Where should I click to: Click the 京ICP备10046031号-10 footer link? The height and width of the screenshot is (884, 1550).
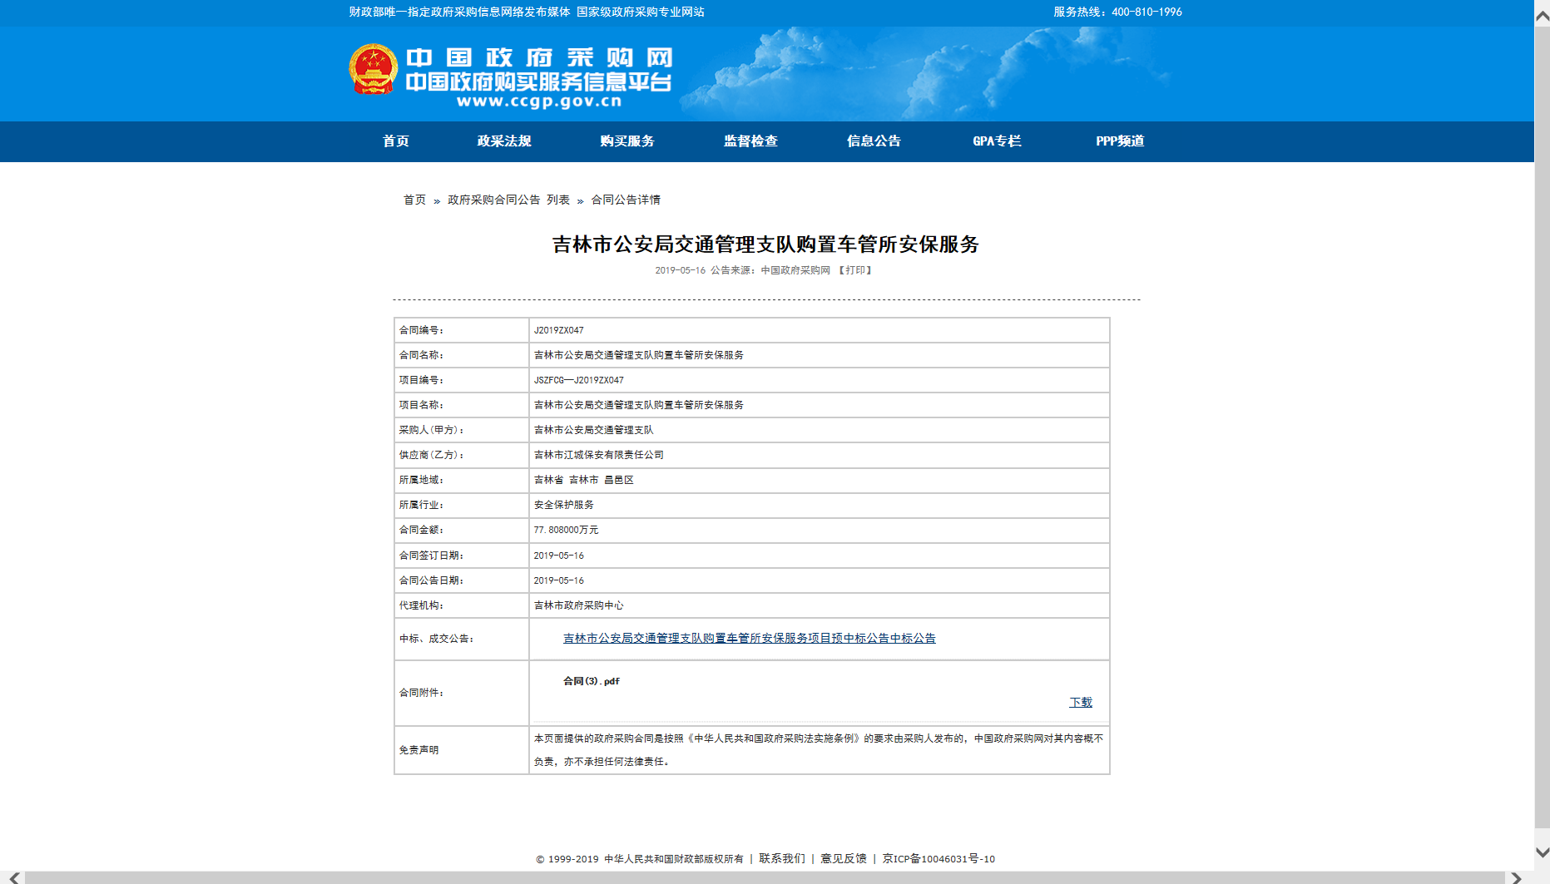tap(938, 858)
